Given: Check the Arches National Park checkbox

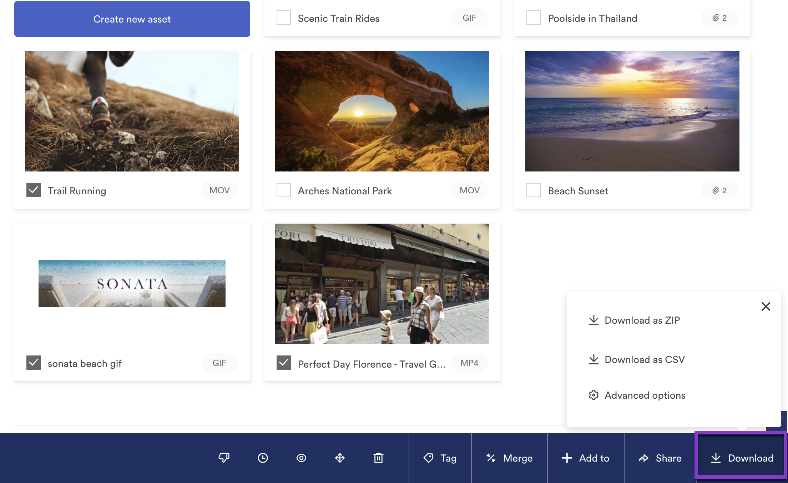Looking at the screenshot, I should point(284,190).
